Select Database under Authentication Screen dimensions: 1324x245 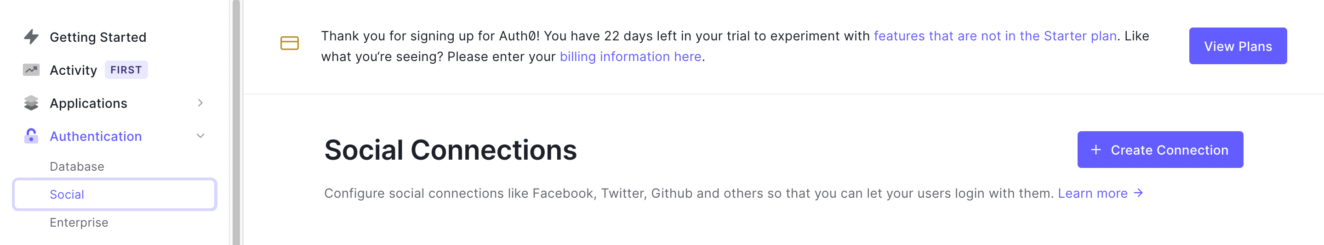tap(77, 167)
